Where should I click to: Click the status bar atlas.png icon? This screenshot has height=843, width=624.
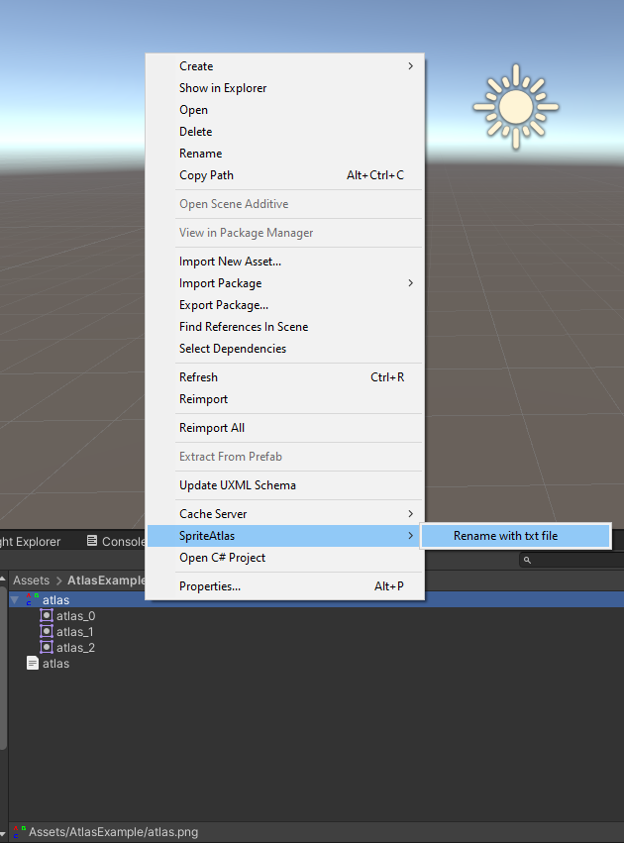19,832
